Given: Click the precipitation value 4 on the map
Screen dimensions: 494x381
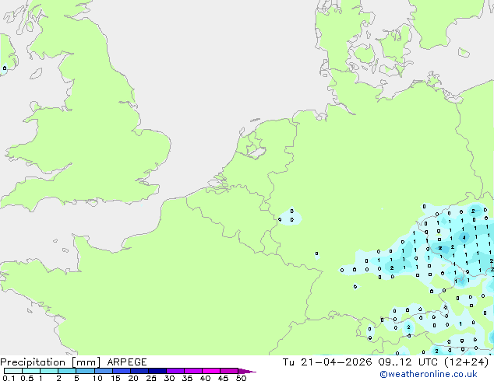Looking at the screenshot, I should (x=464, y=238).
